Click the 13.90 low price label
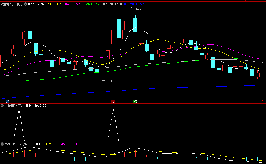 [109, 81]
